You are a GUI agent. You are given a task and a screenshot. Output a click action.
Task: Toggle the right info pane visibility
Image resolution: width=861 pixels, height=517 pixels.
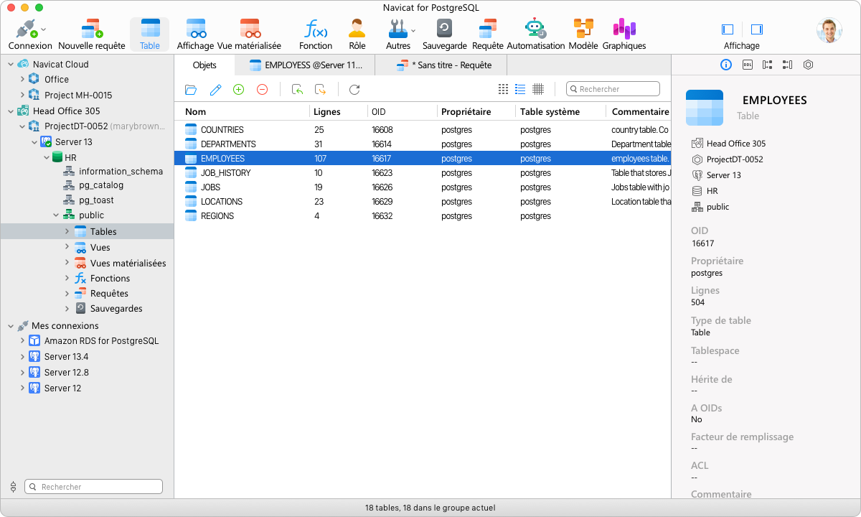point(756,29)
